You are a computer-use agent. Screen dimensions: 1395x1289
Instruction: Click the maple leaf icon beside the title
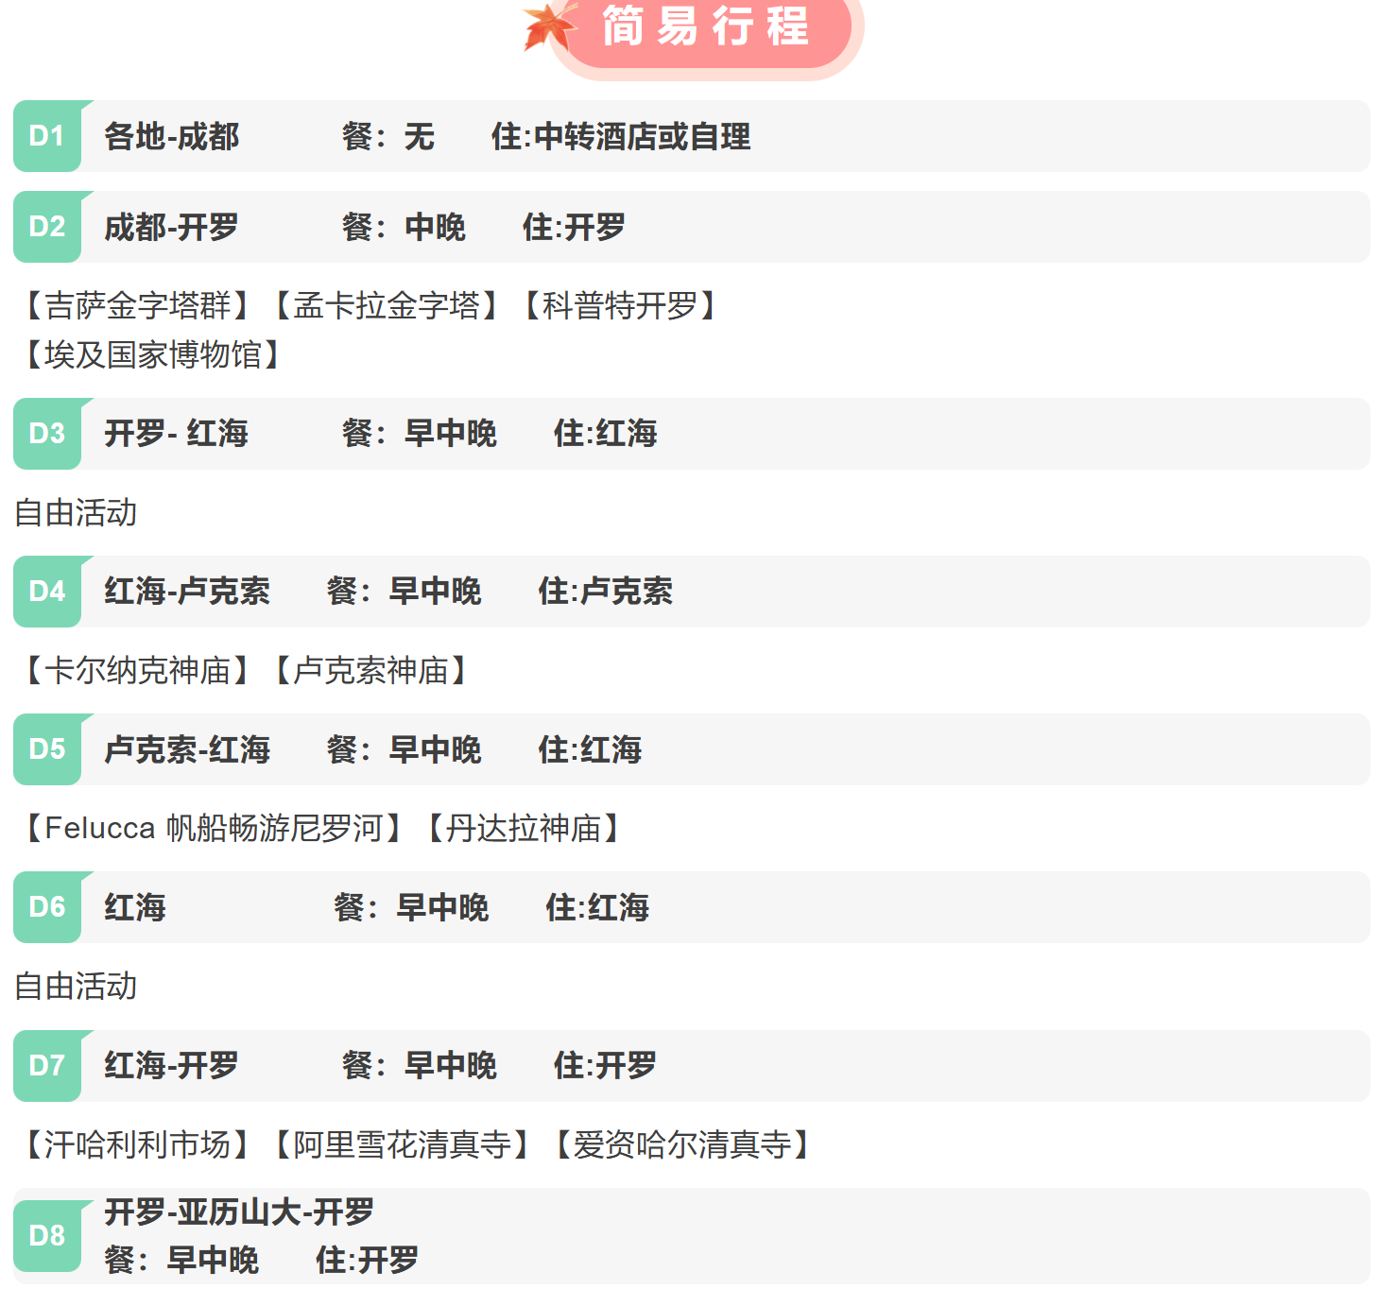pos(550,26)
